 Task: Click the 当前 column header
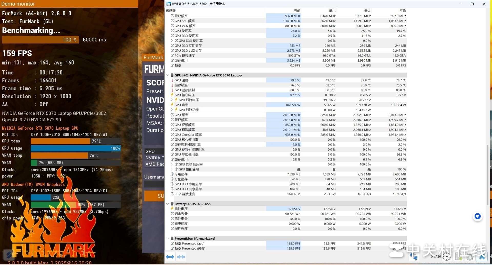click(x=284, y=11)
